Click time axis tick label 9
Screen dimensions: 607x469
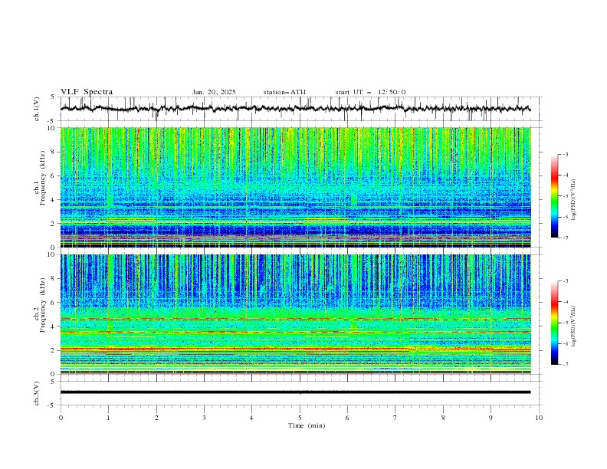pos(491,418)
